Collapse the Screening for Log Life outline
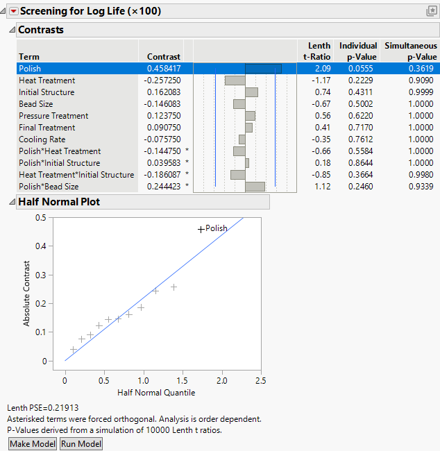Viewport: 440px width, 451px height. [4, 11]
